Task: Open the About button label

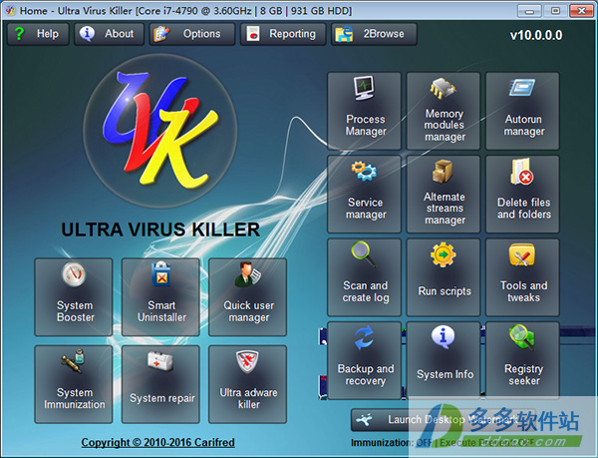Action: tap(120, 34)
